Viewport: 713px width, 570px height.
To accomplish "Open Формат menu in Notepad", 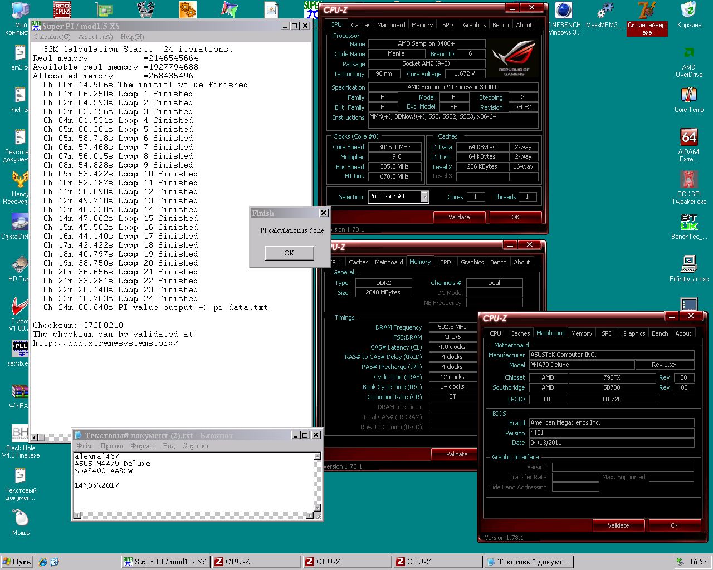I will (x=143, y=446).
